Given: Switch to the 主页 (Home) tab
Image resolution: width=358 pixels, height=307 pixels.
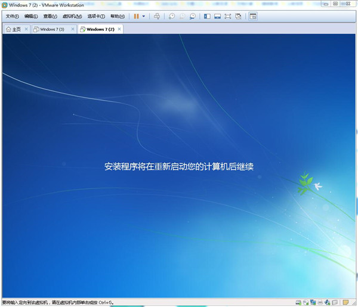Looking at the screenshot, I should [x=13, y=29].
